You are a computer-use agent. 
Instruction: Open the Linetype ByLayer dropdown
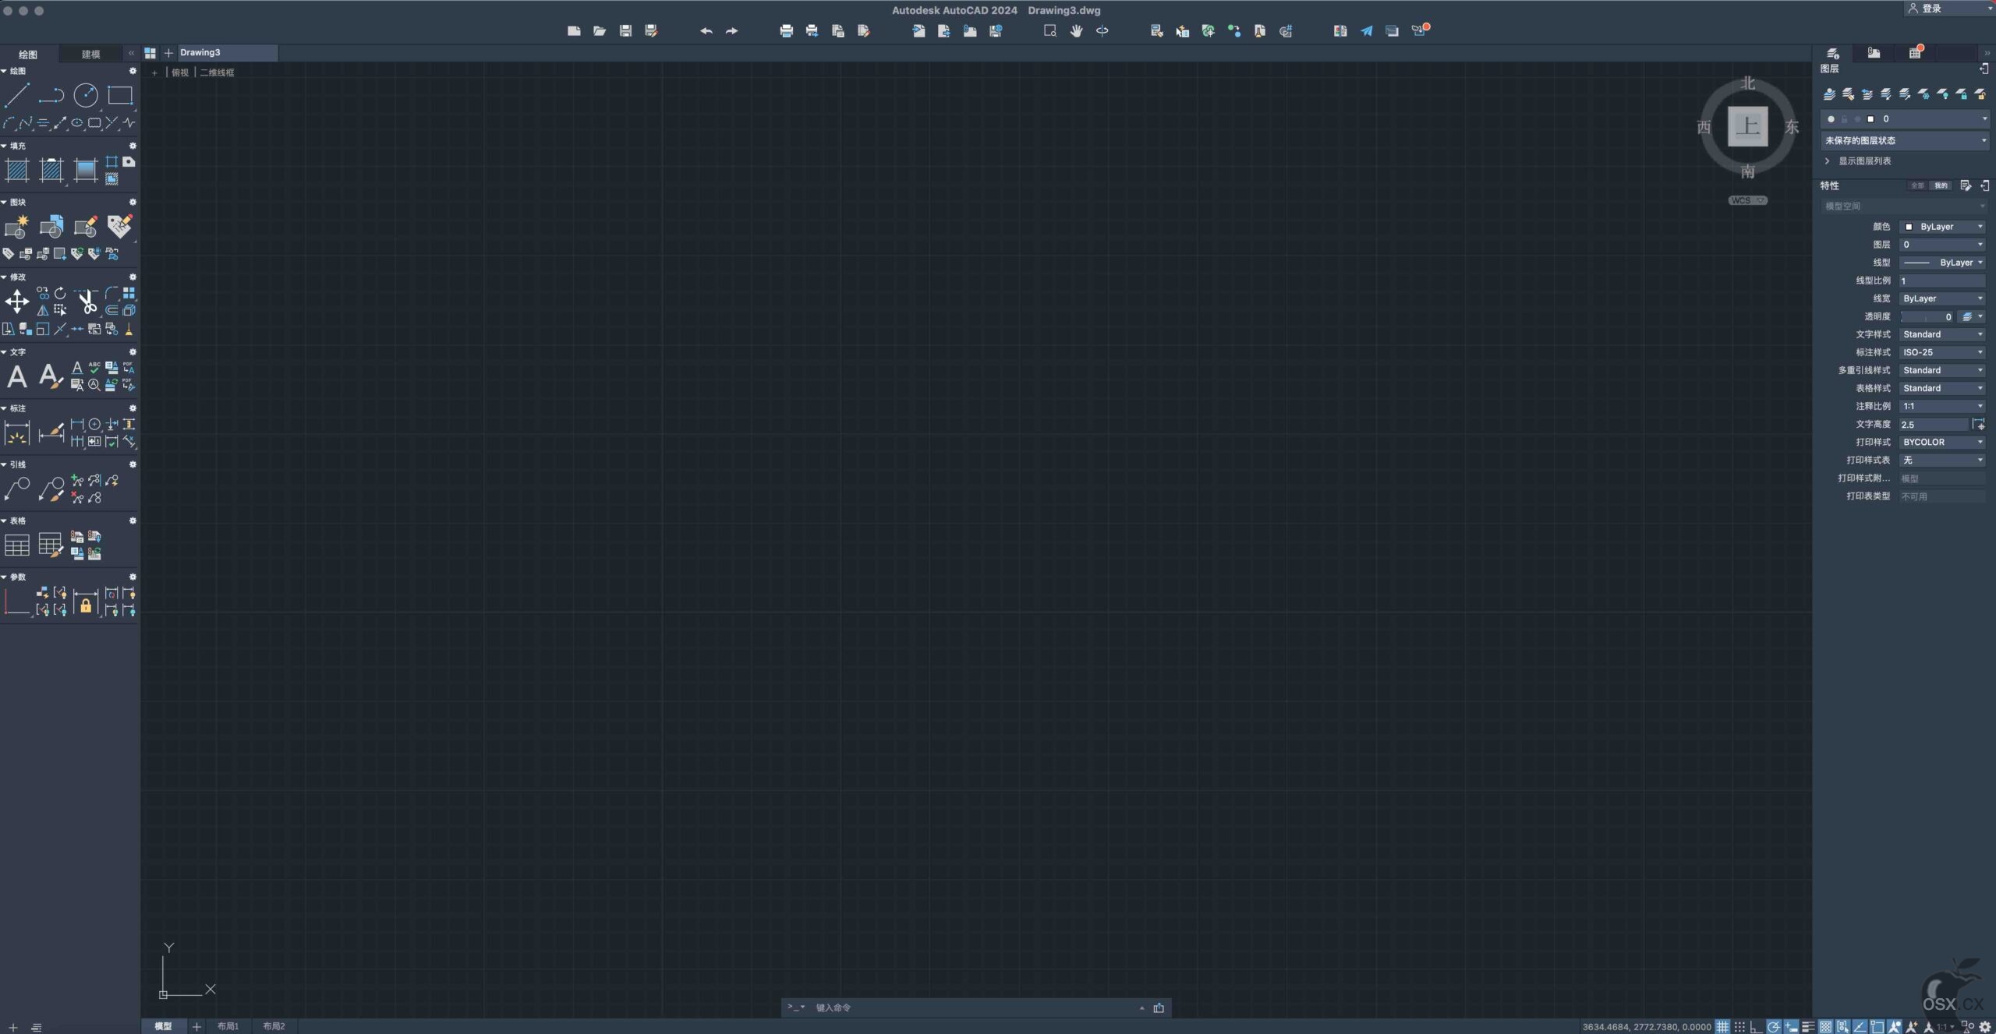point(1942,263)
